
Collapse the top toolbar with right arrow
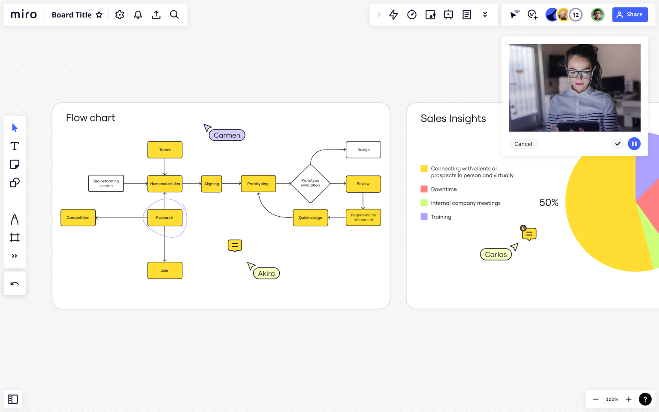(379, 14)
